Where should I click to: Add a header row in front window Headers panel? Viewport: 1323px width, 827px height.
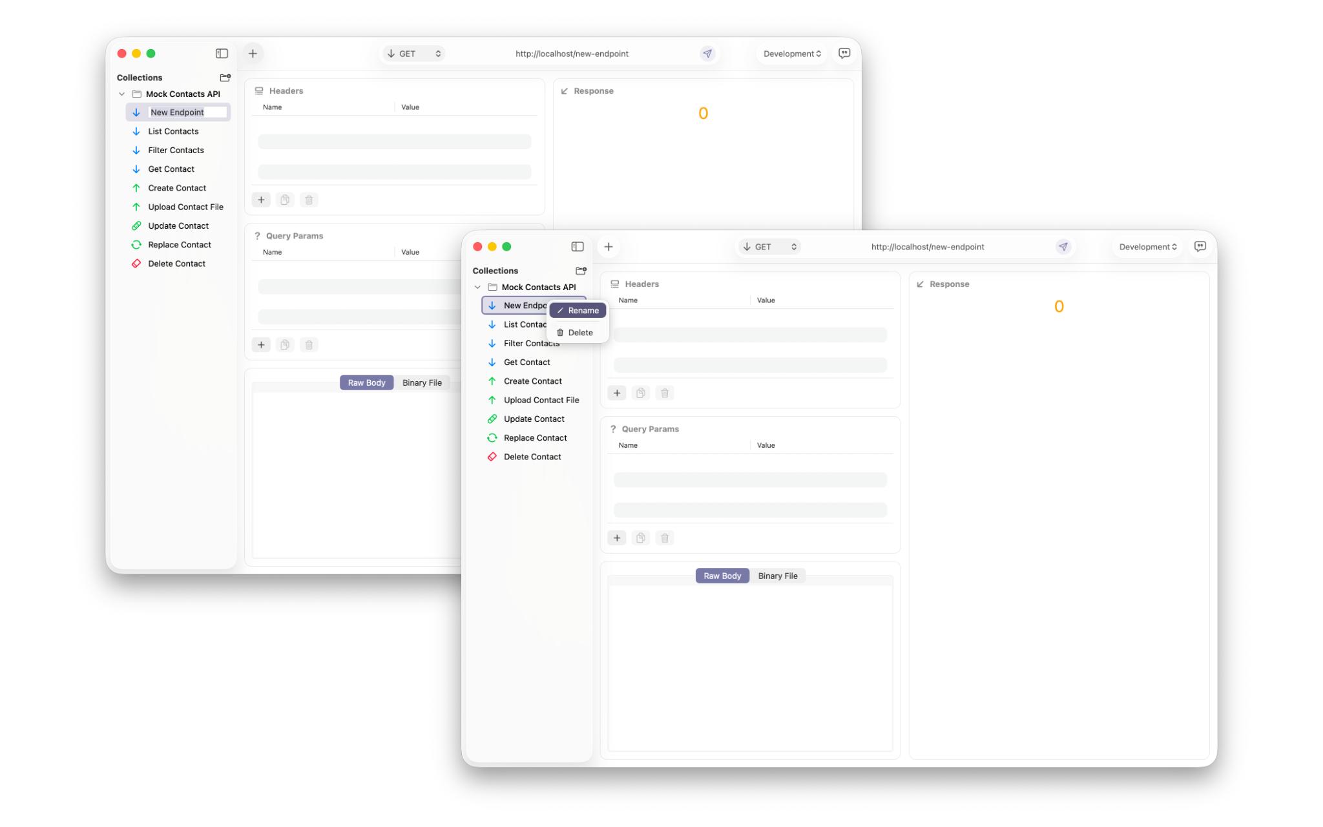[617, 393]
